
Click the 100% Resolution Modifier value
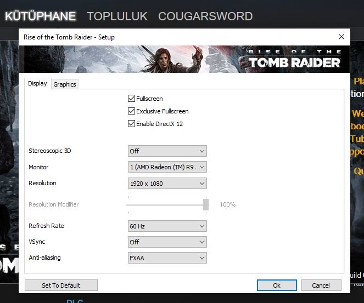(227, 204)
